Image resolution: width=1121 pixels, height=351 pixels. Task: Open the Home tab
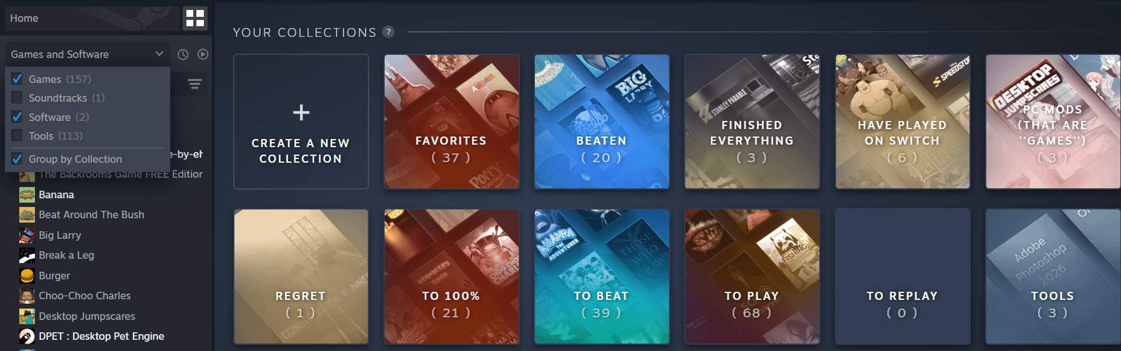[x=92, y=19]
